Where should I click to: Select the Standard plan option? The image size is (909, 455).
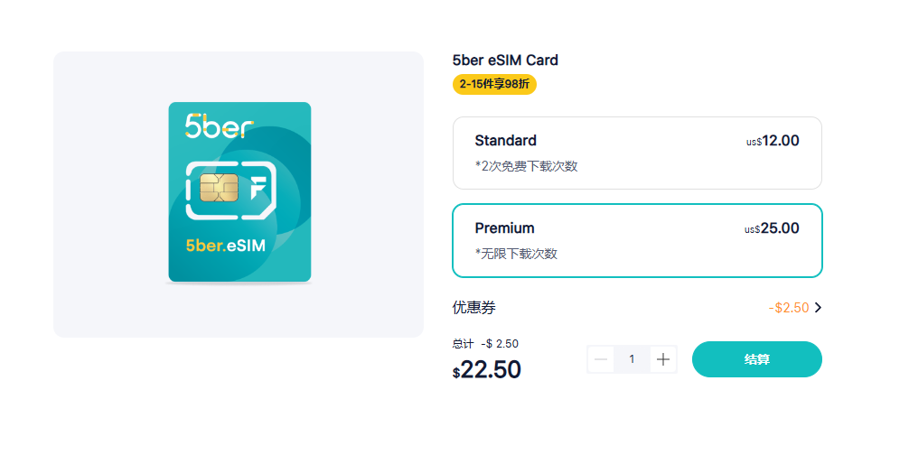(637, 153)
